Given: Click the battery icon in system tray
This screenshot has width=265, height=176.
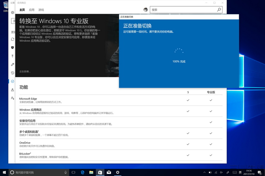Looking at the screenshot, I should point(210,172).
